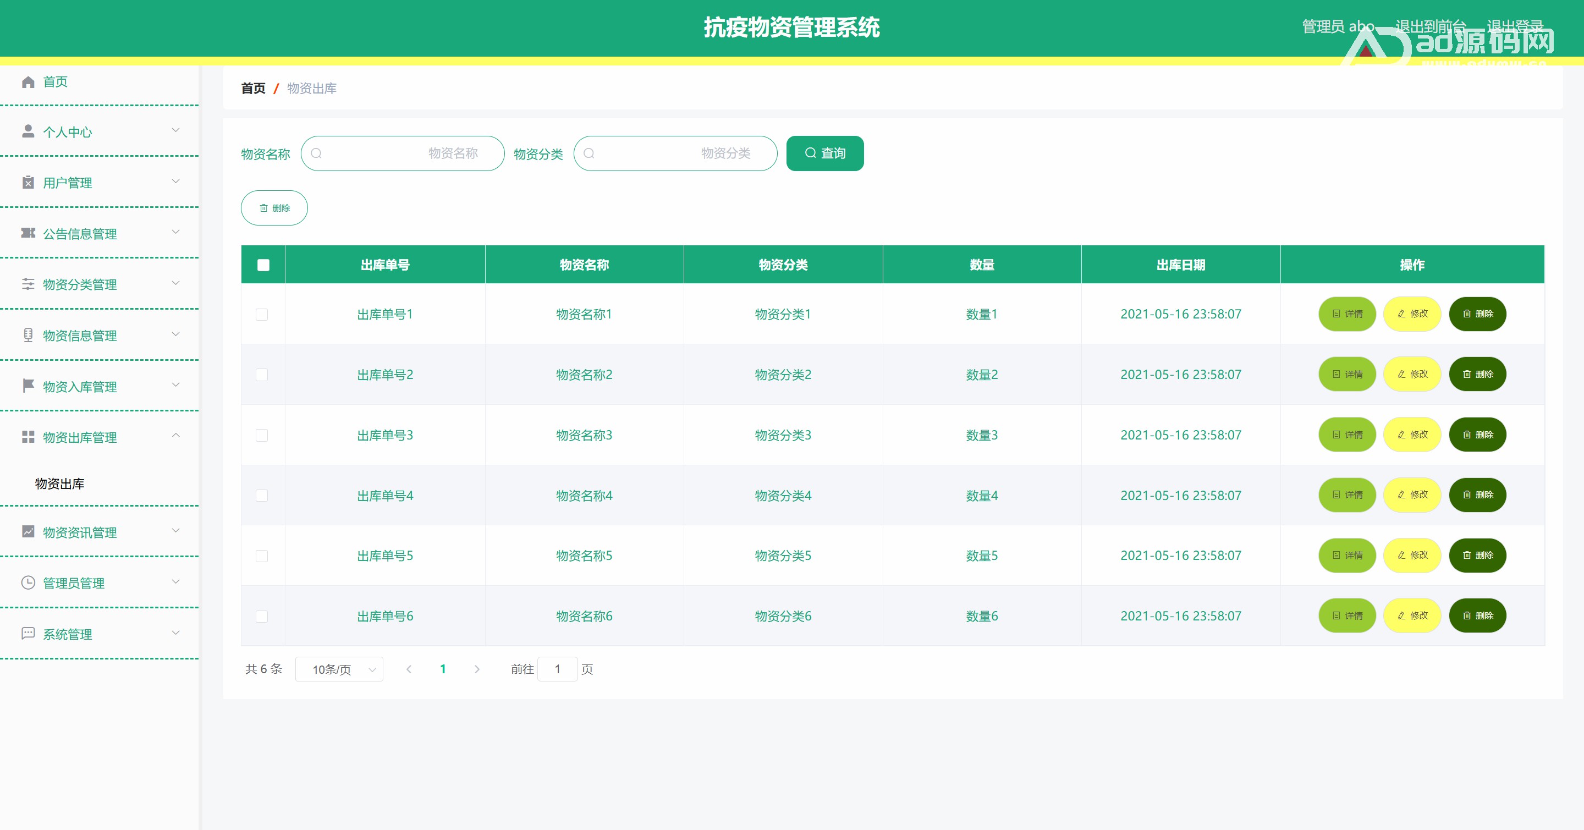Collapse the 物资出库管理 menu chevron
Image resolution: width=1584 pixels, height=830 pixels.
(176, 436)
